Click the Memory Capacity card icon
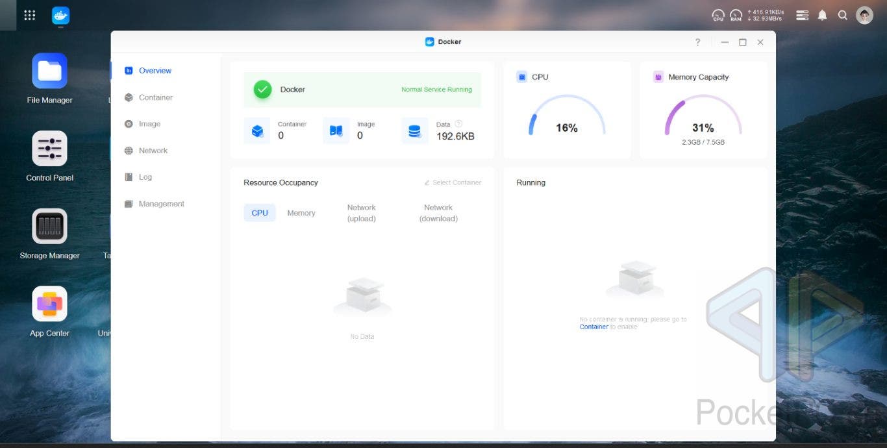The height and width of the screenshot is (448, 887). [658, 77]
